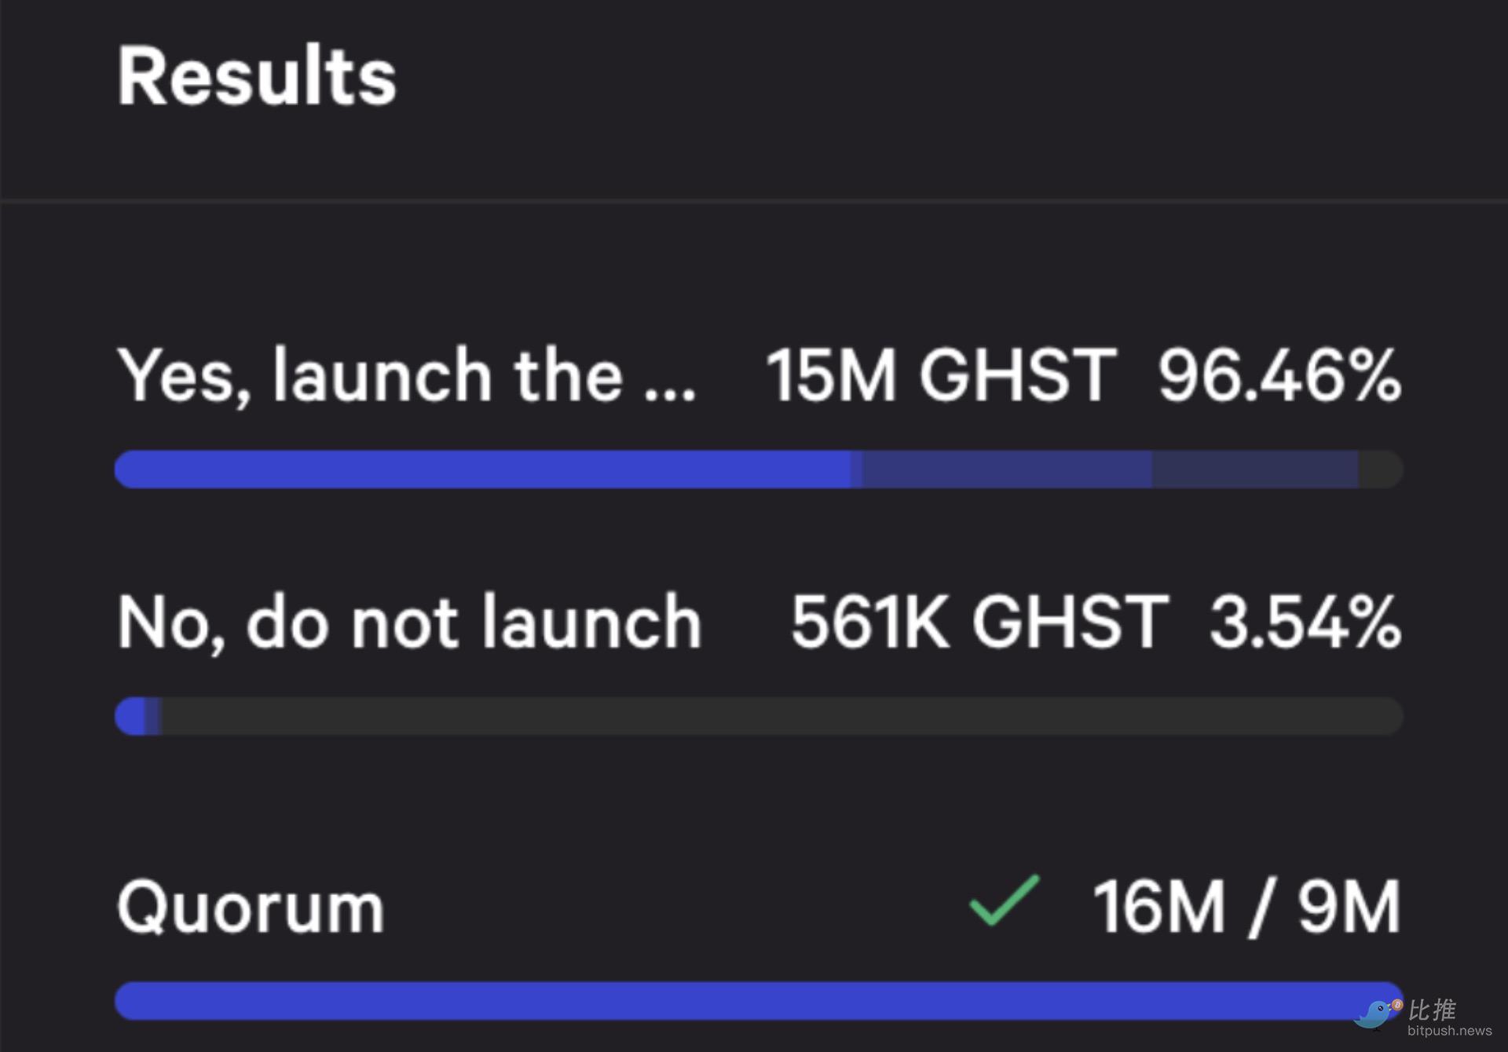Click the 3.54% percentage value
Screen dimensions: 1508x1052
[1305, 622]
